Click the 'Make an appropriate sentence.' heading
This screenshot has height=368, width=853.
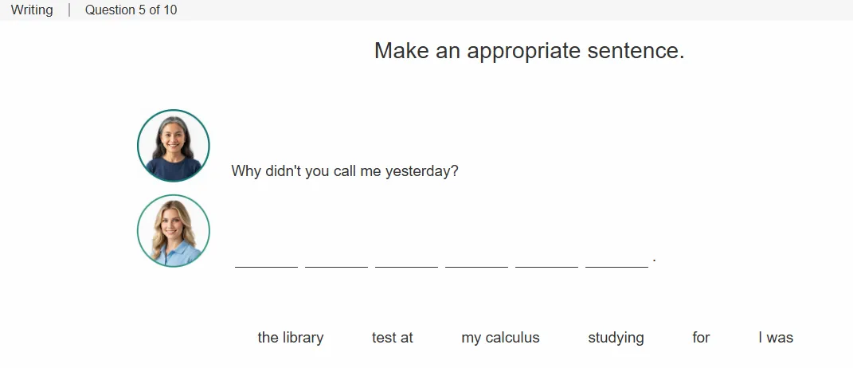[x=530, y=51]
